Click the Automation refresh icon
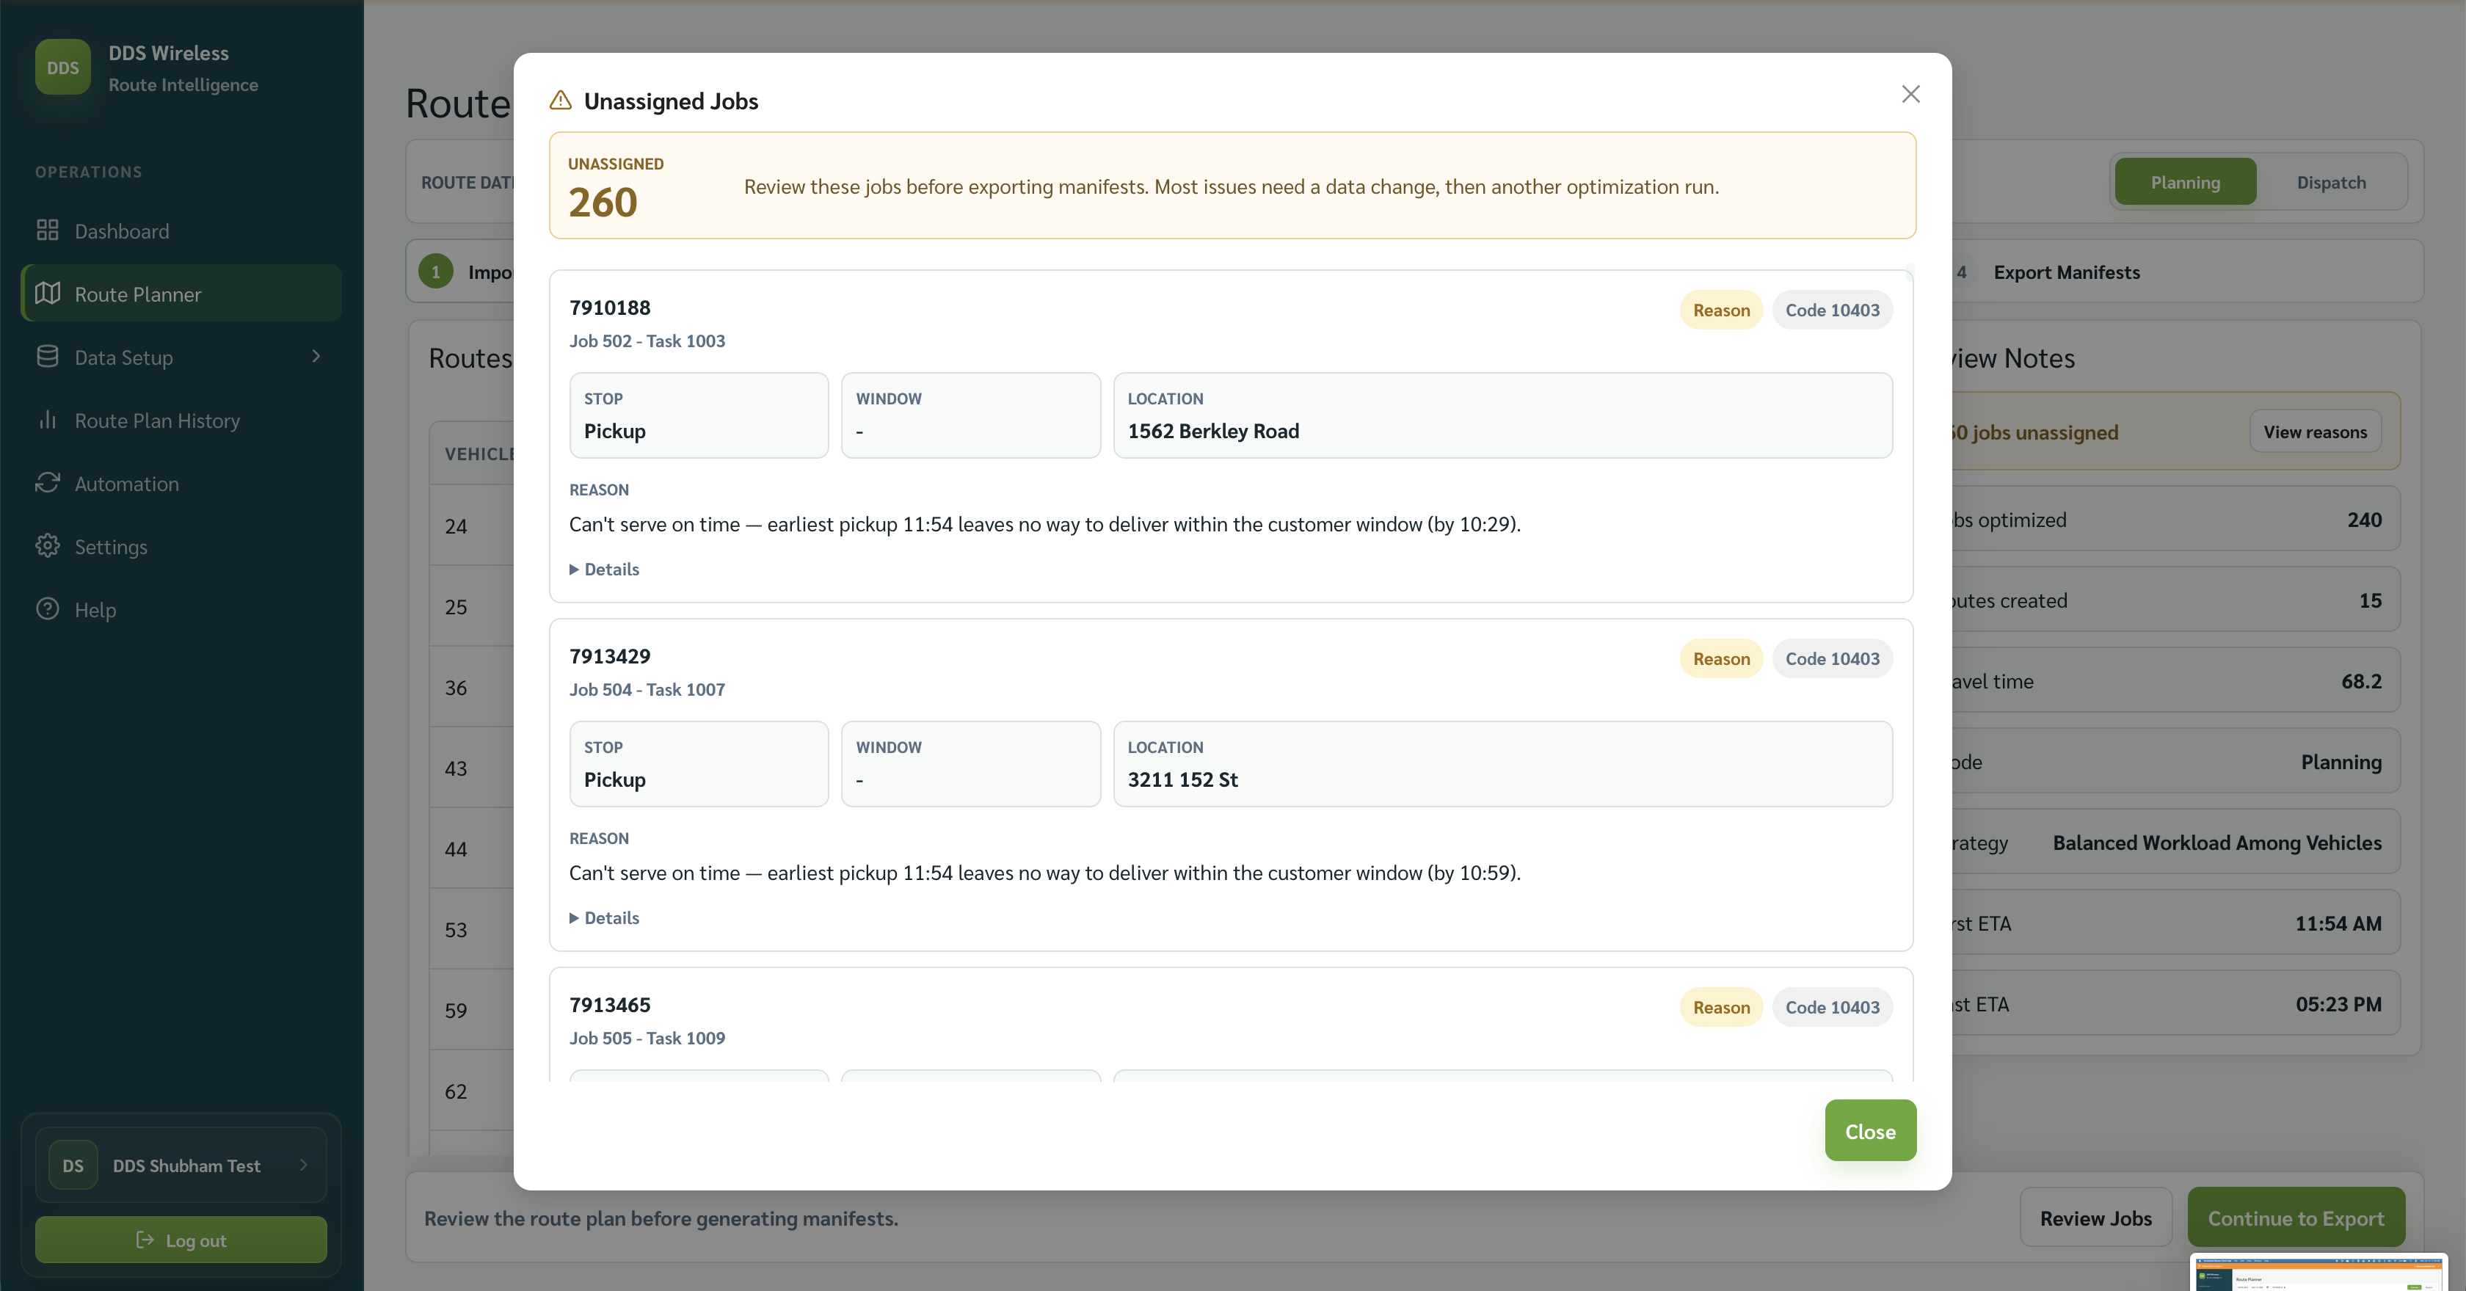 (48, 483)
